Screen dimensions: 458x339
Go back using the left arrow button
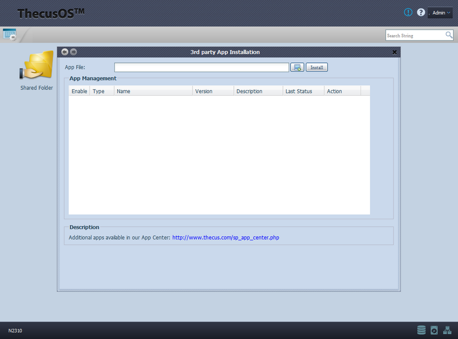65,52
